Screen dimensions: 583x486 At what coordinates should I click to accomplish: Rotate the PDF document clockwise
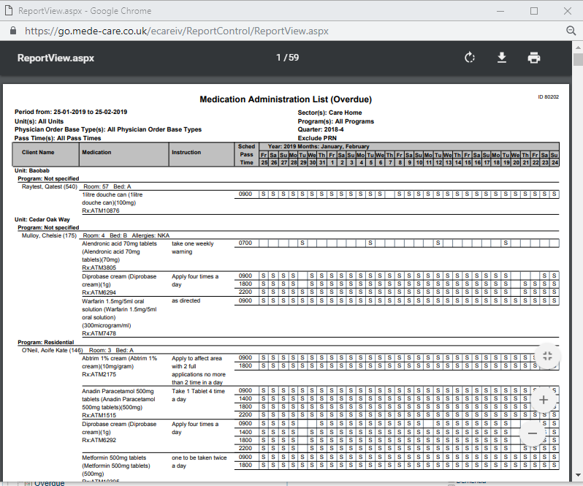(470, 58)
